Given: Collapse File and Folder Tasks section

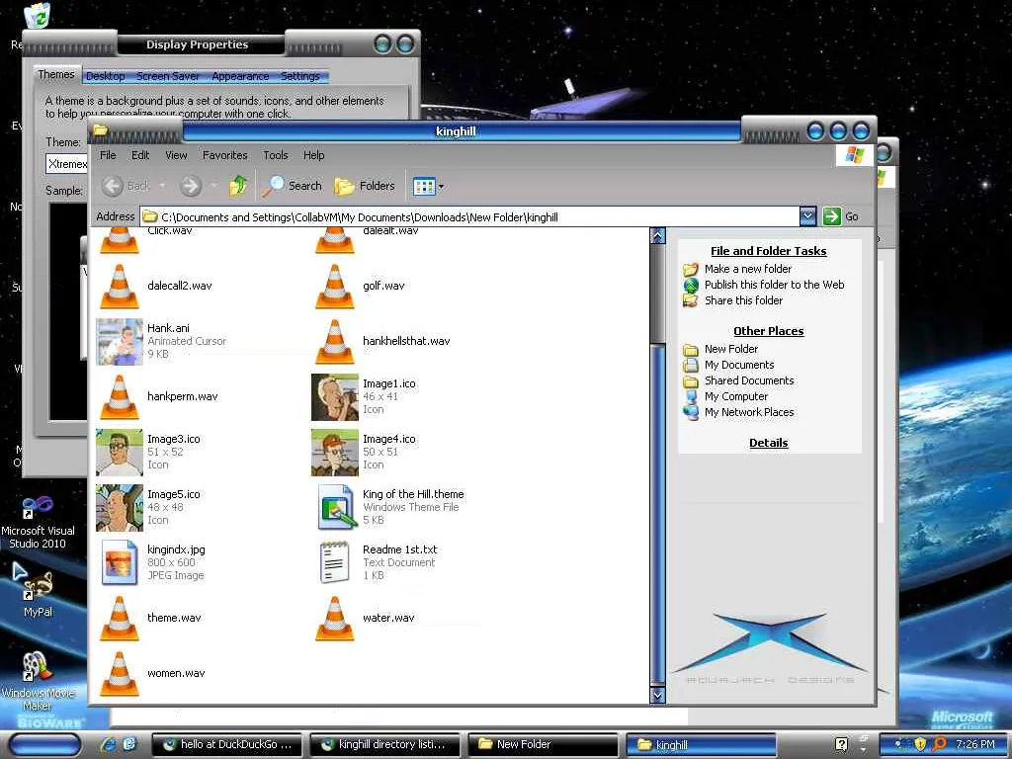Looking at the screenshot, I should coord(768,251).
